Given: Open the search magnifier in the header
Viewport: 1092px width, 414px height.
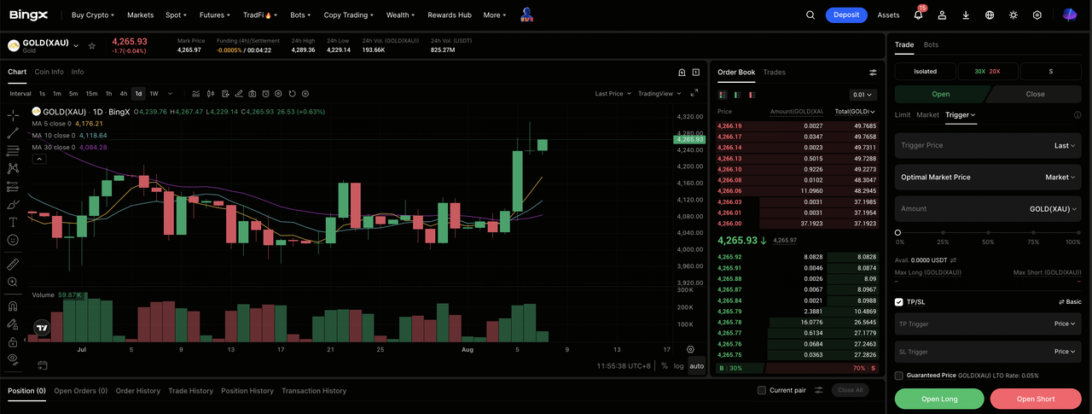Looking at the screenshot, I should 810,15.
